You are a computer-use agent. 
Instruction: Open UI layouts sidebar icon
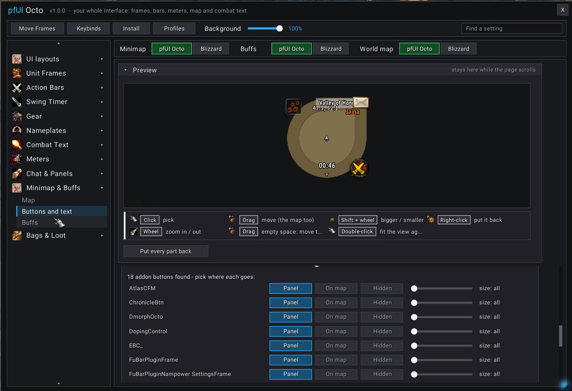tap(17, 59)
